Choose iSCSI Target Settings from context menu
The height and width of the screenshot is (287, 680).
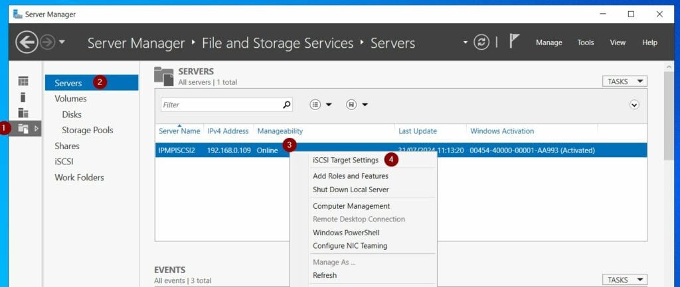[x=345, y=160]
